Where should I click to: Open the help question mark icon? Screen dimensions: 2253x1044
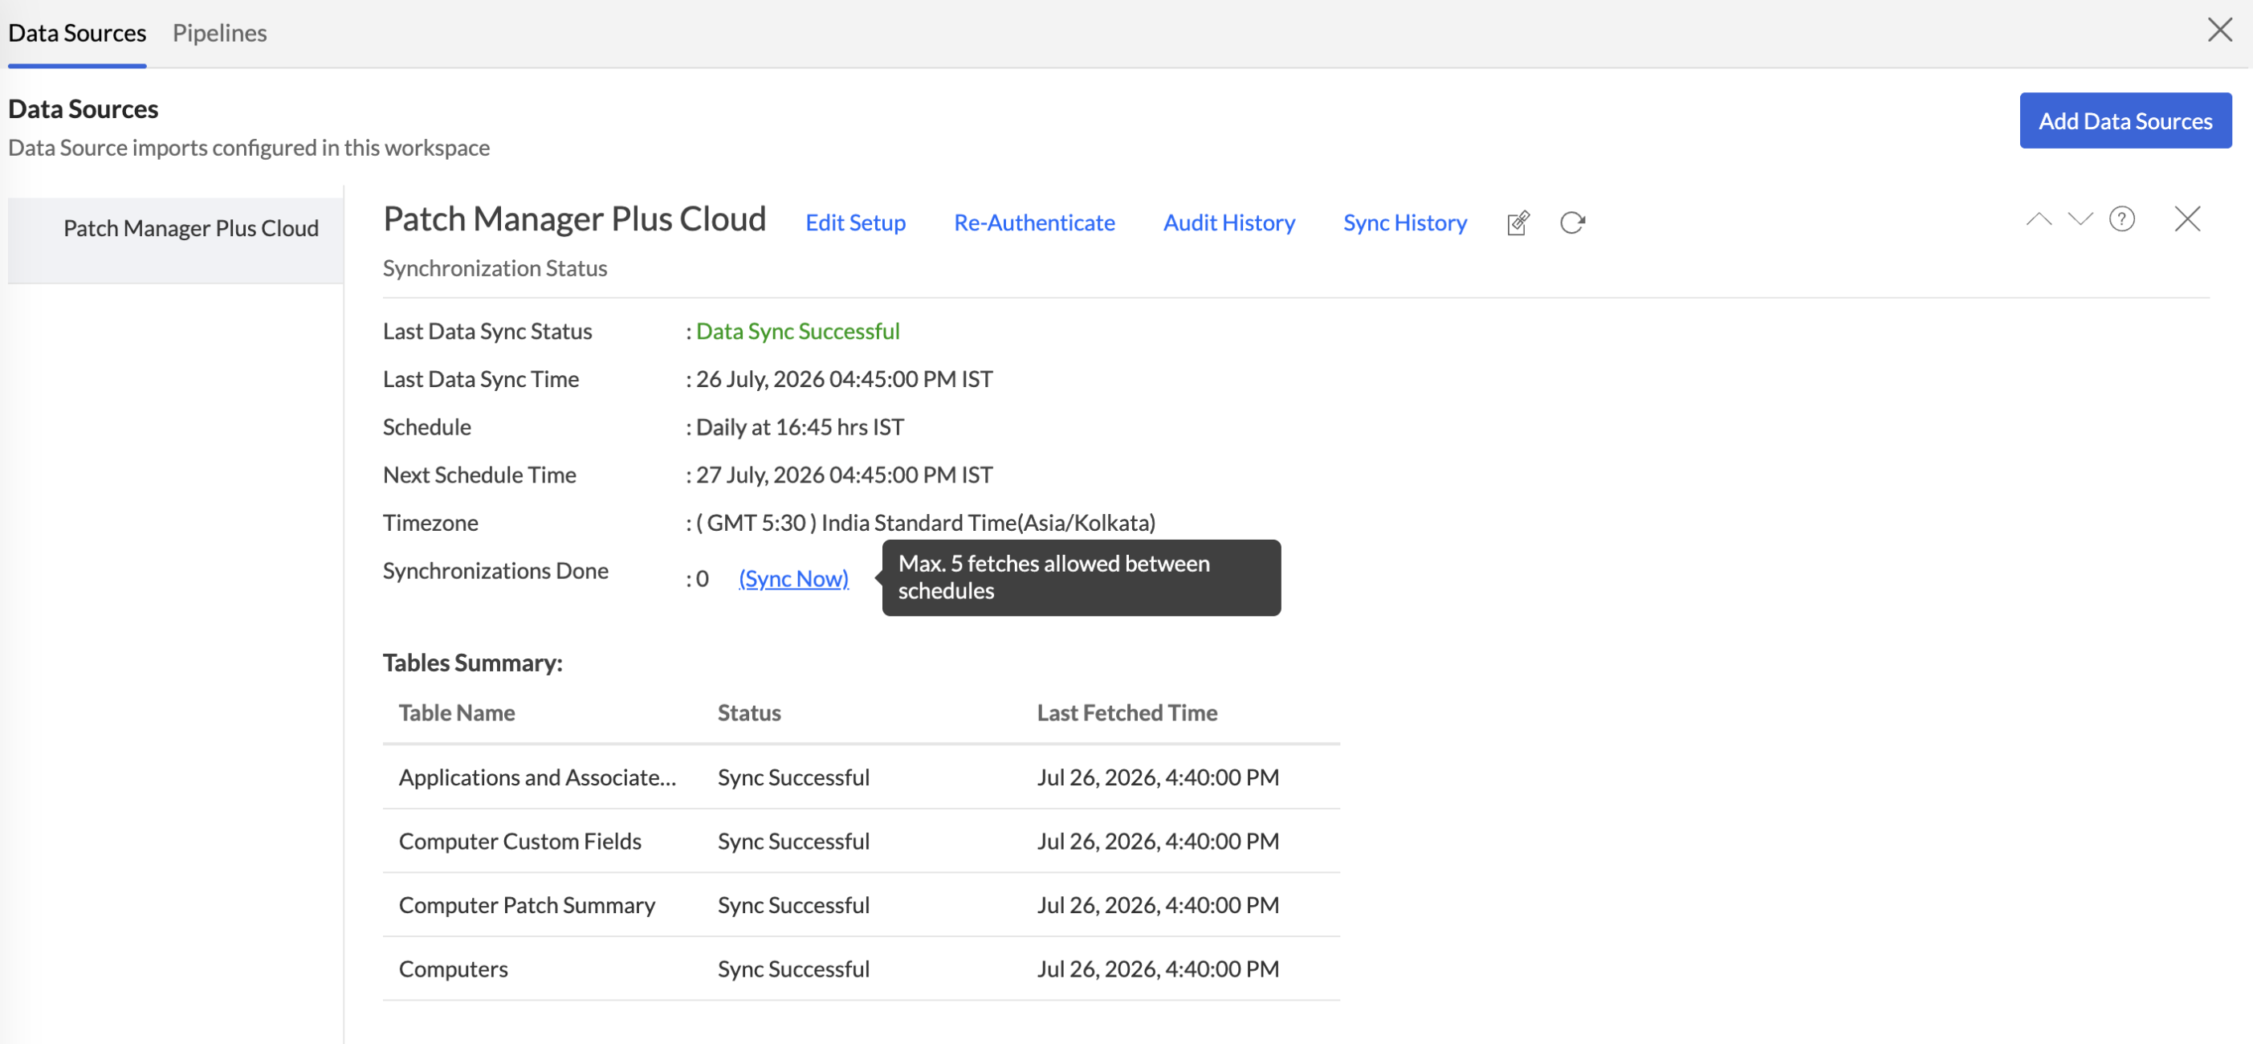tap(2122, 218)
